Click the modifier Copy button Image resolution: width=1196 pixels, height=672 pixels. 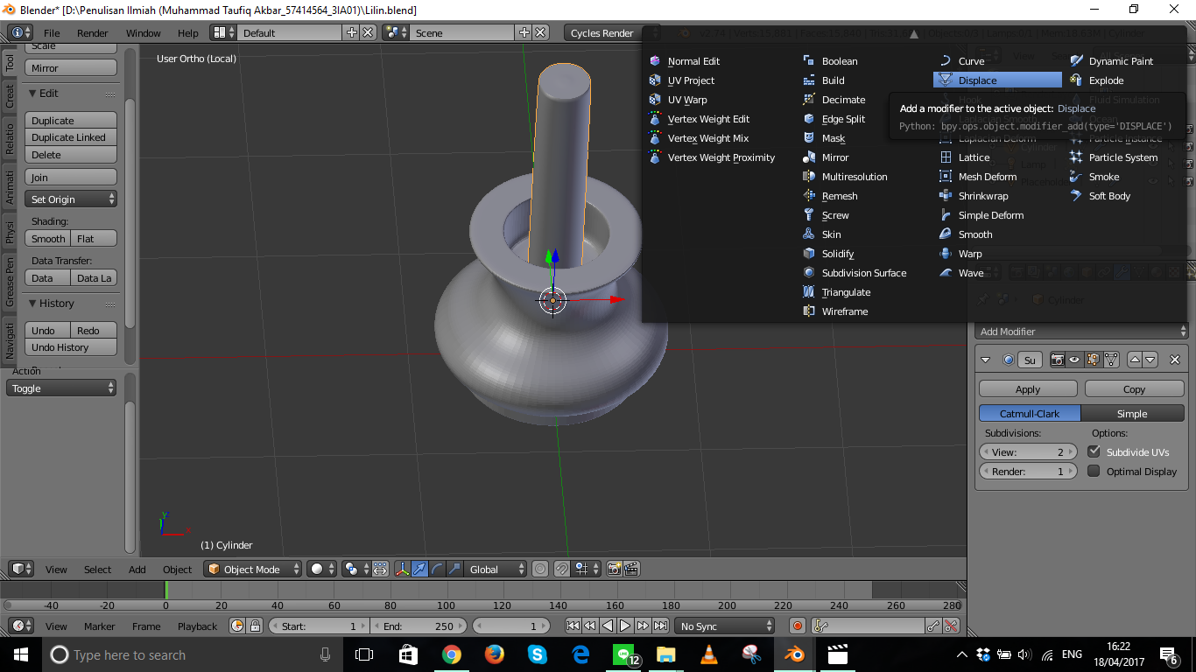tap(1134, 389)
